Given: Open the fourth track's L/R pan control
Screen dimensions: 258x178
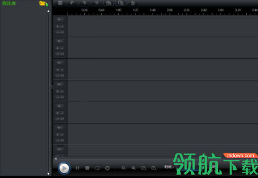Looking at the screenshot, I should 60,97.
